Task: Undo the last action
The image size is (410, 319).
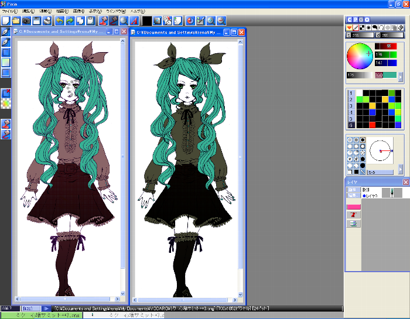Action: [60, 20]
